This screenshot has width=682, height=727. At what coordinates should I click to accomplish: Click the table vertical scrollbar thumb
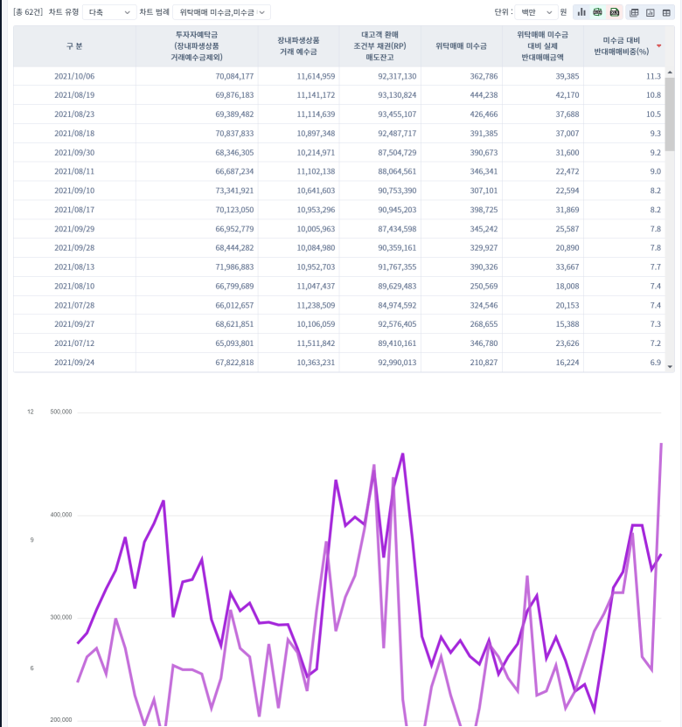click(670, 114)
